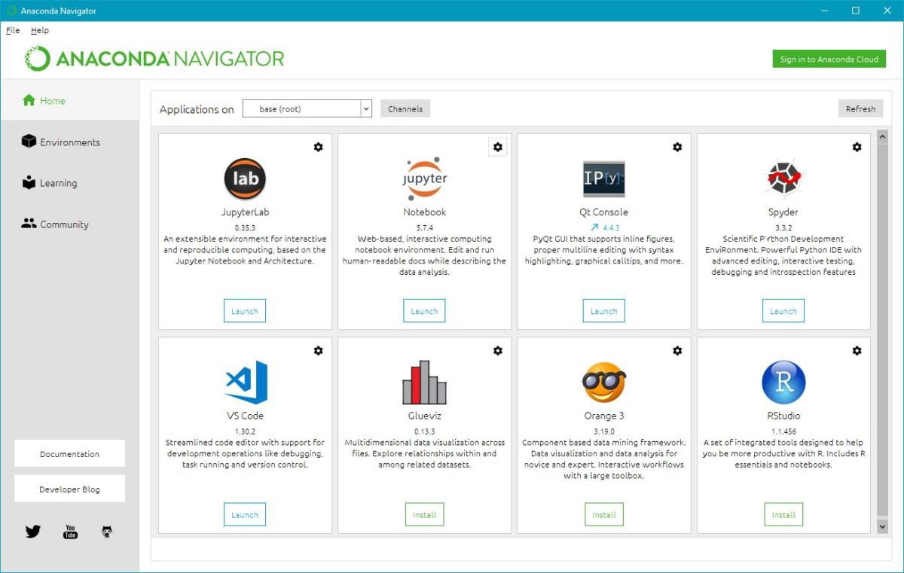Image resolution: width=904 pixels, height=573 pixels.
Task: Launch Spyder
Action: click(783, 311)
